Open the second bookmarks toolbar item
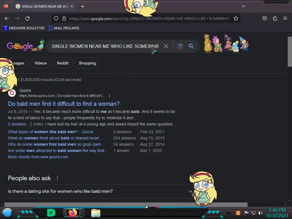 (x=64, y=28)
